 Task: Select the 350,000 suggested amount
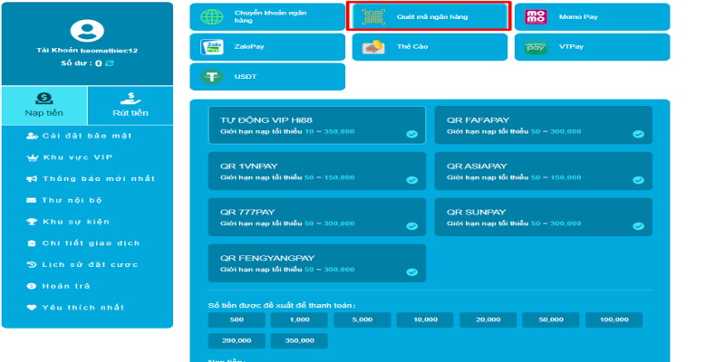pyautogui.click(x=299, y=341)
